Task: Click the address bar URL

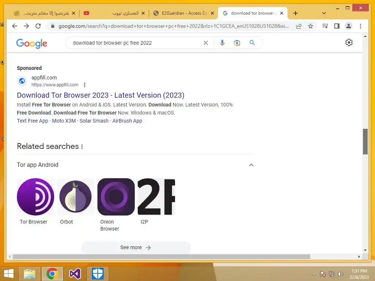Action: point(173,26)
